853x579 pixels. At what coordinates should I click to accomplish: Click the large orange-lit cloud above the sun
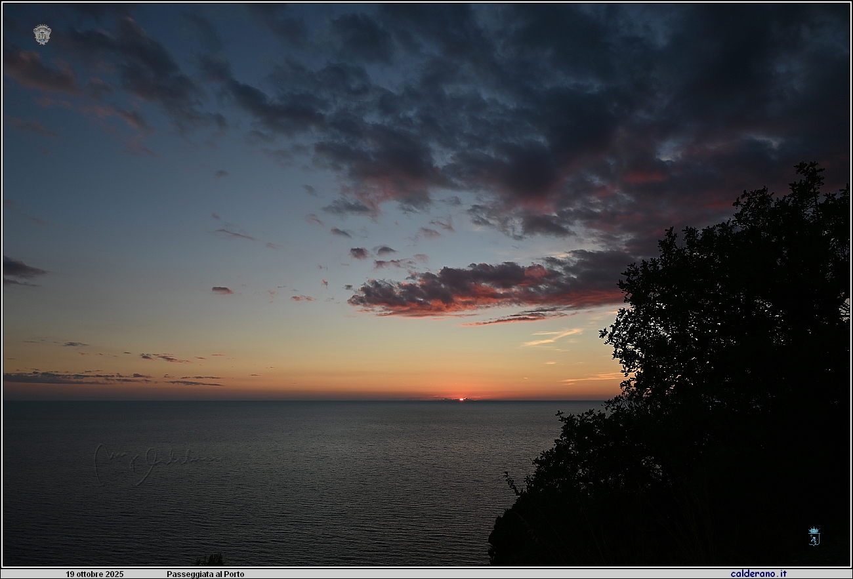486,289
